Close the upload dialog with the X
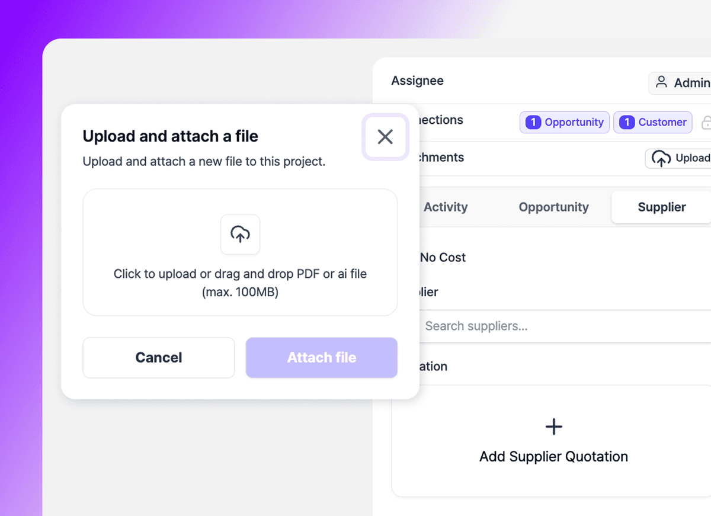The width and height of the screenshot is (711, 516). tap(385, 137)
